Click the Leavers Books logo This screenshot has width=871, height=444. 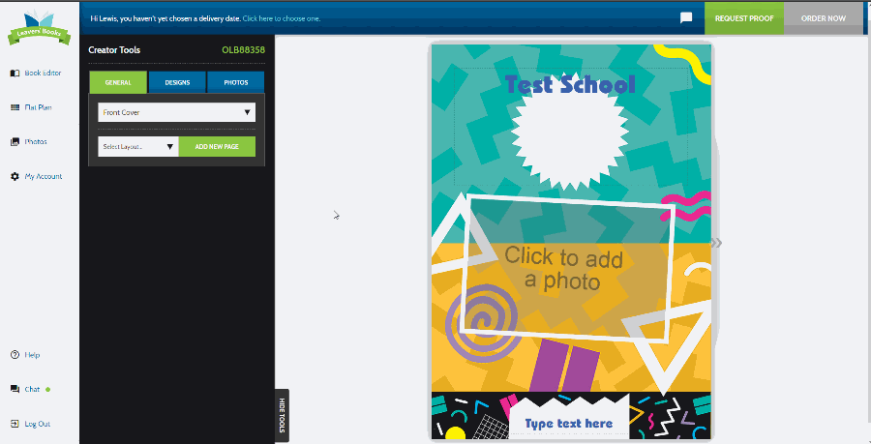point(39,26)
